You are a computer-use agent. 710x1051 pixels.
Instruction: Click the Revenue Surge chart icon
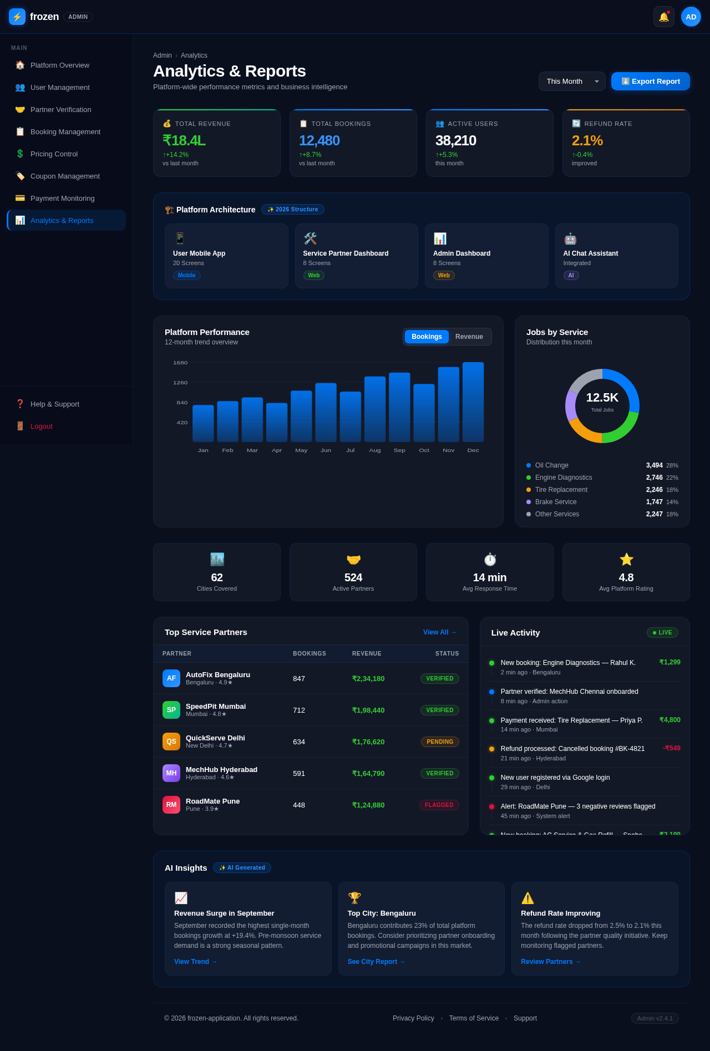(181, 898)
